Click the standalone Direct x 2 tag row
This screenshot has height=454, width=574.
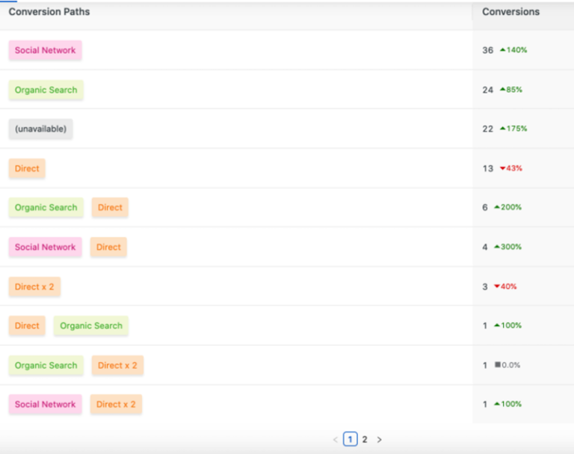[x=34, y=286]
